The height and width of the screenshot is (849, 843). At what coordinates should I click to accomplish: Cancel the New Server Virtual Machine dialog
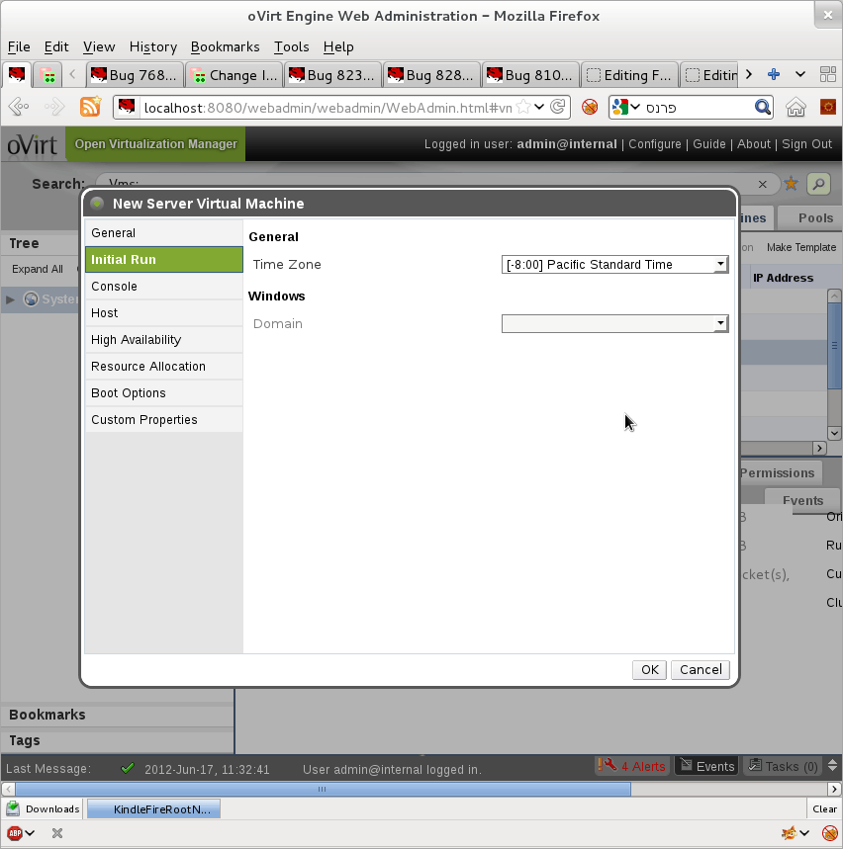[701, 670]
